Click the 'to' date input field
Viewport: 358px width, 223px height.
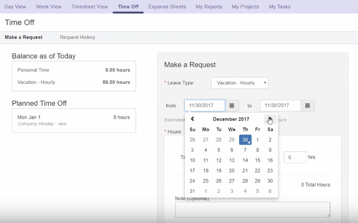(280, 105)
